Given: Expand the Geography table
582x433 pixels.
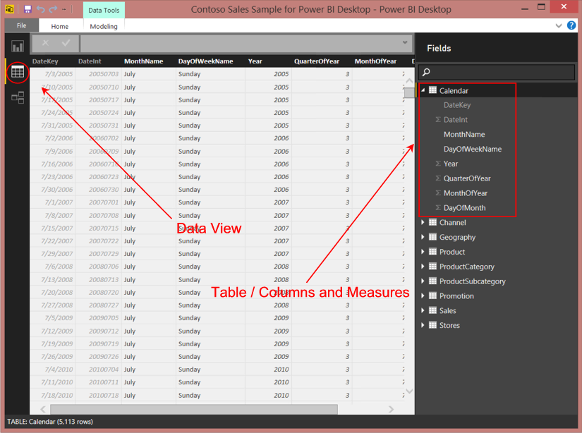Looking at the screenshot, I should (423, 237).
